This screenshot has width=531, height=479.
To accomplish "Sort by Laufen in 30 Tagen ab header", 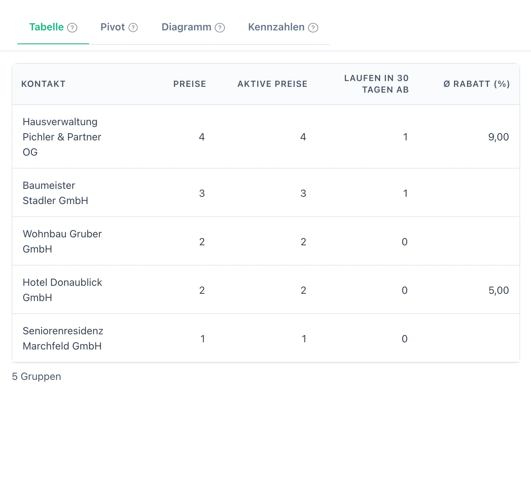I will (x=376, y=84).
